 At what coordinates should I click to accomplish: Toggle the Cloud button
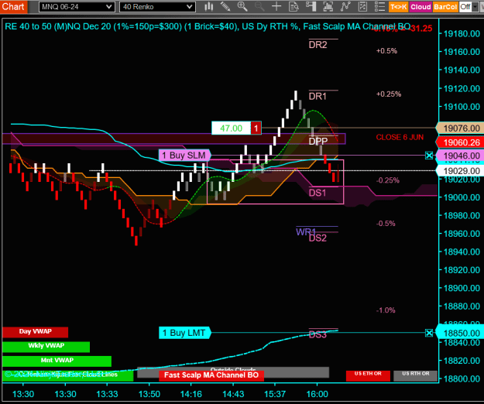coord(420,7)
